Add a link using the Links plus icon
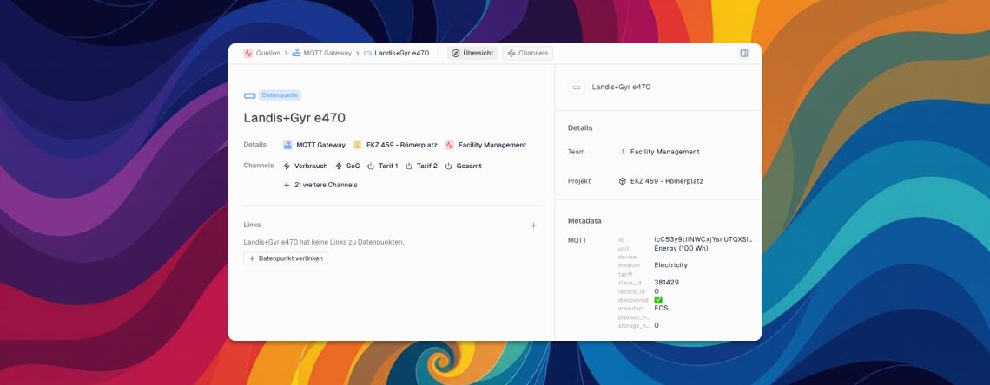This screenshot has width=990, height=385. 533,225
